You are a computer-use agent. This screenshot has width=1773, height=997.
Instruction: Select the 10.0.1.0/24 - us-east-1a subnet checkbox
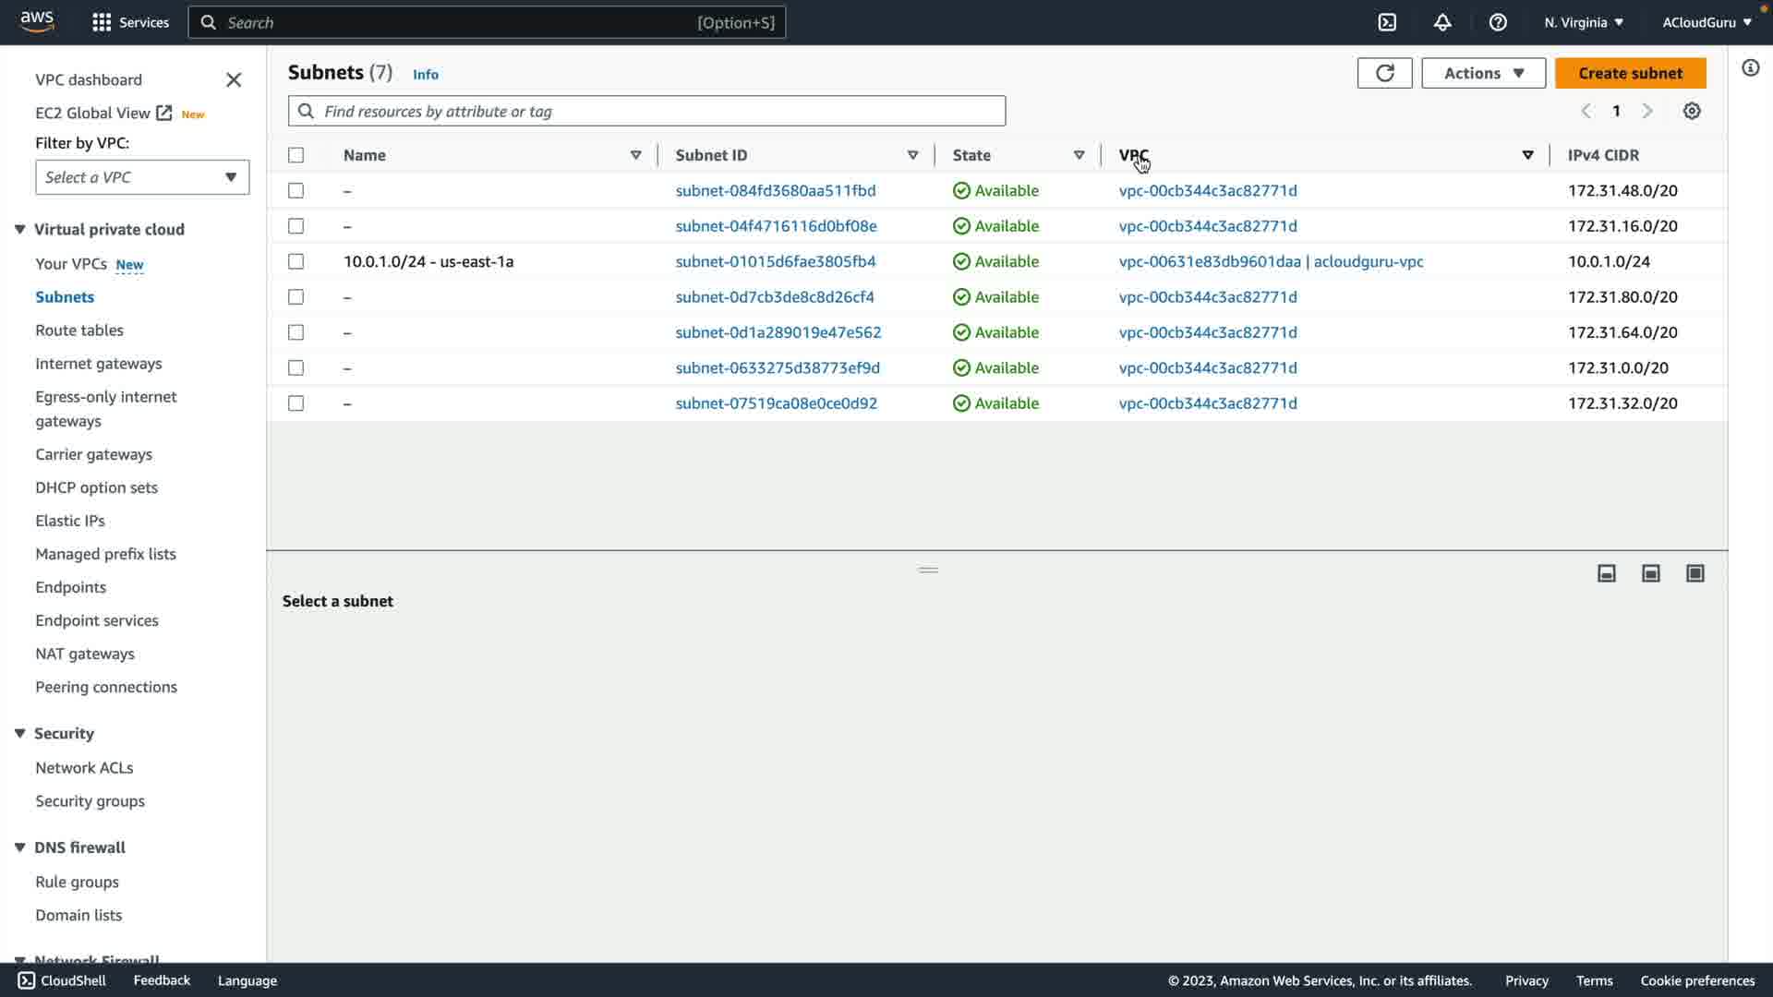295,261
